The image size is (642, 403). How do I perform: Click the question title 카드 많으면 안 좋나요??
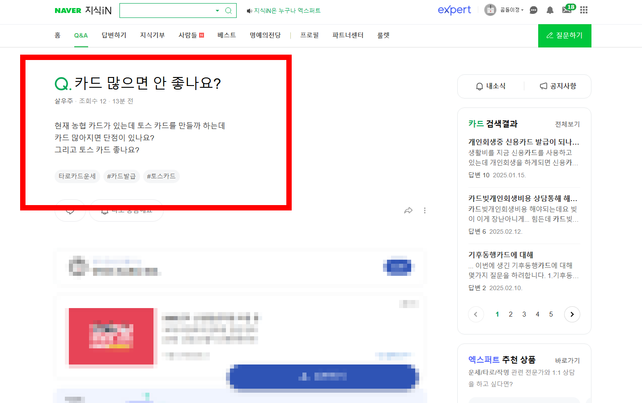point(148,83)
